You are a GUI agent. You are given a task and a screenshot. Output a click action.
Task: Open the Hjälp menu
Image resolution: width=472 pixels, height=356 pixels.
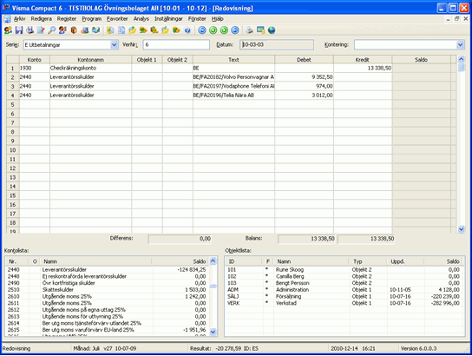[x=217, y=19]
